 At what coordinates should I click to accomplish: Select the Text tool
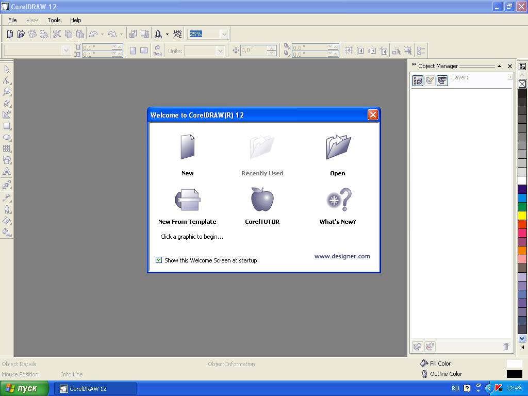(x=7, y=171)
